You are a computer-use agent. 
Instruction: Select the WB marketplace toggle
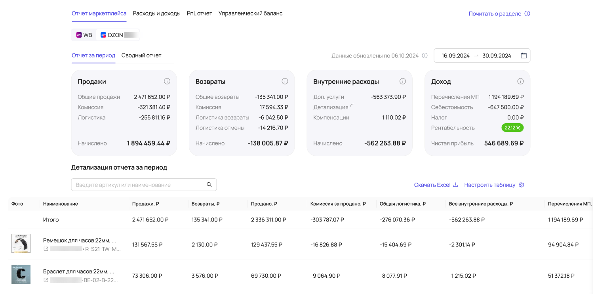tap(84, 35)
